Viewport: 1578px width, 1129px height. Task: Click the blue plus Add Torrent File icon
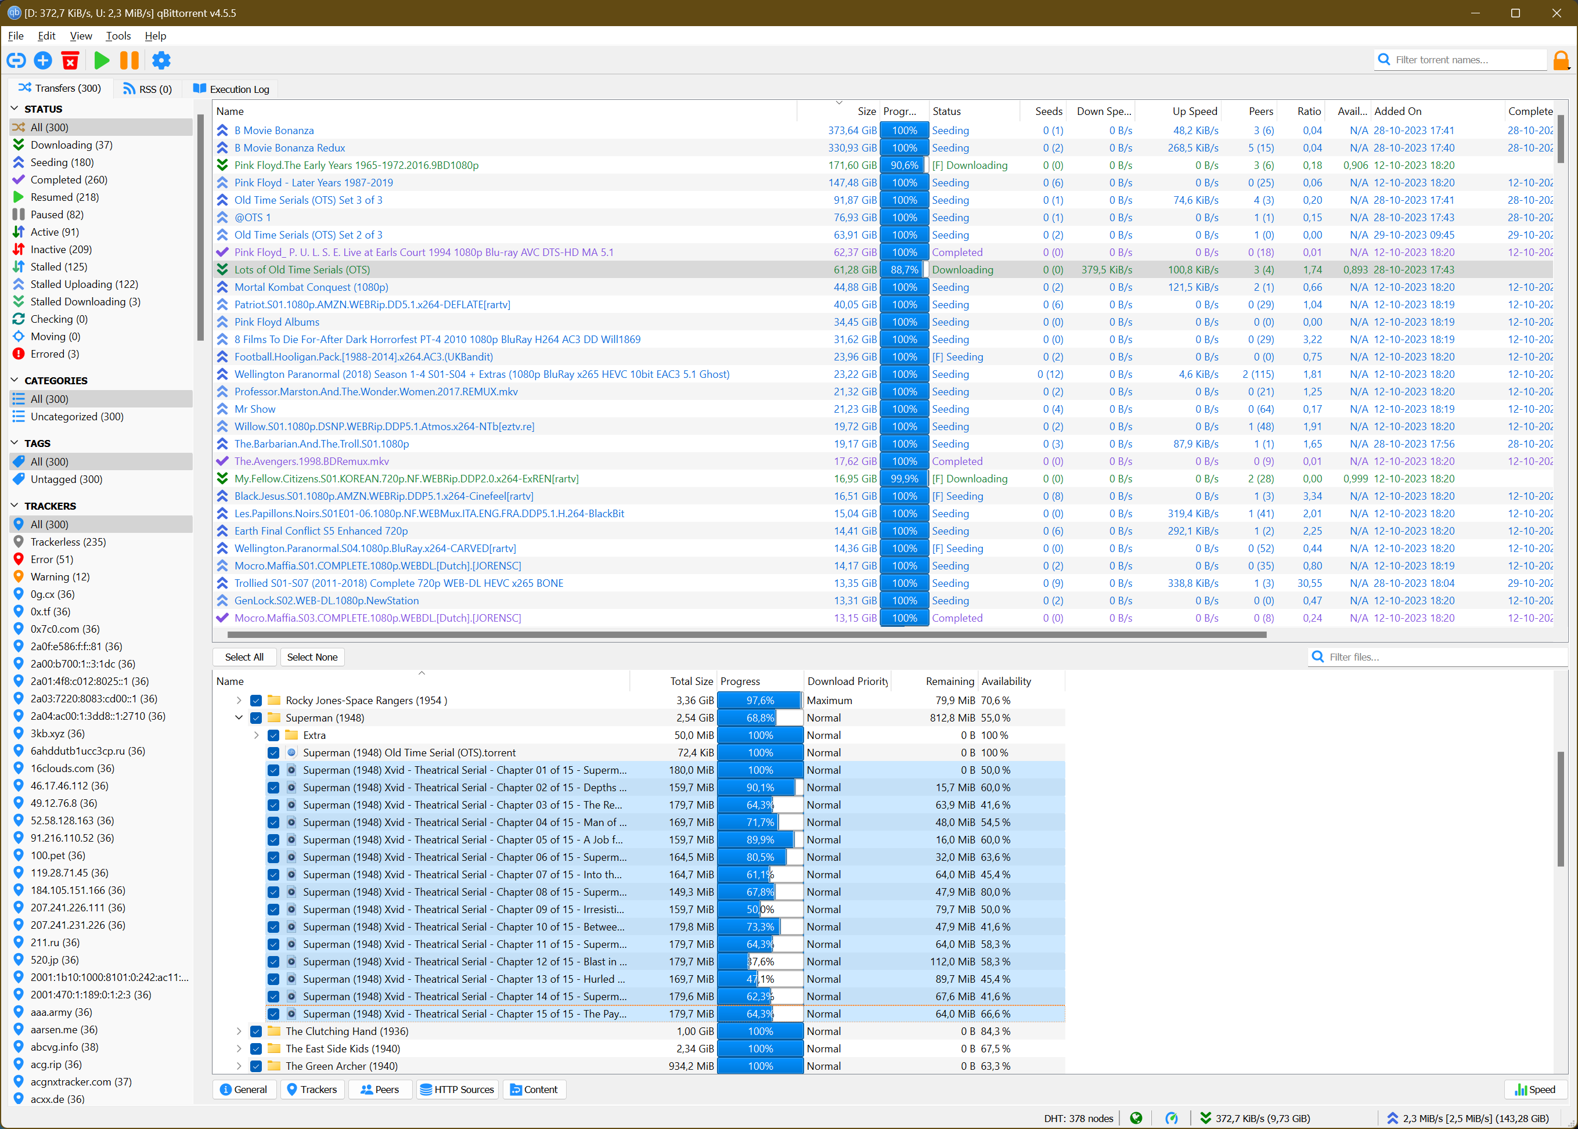click(x=43, y=60)
